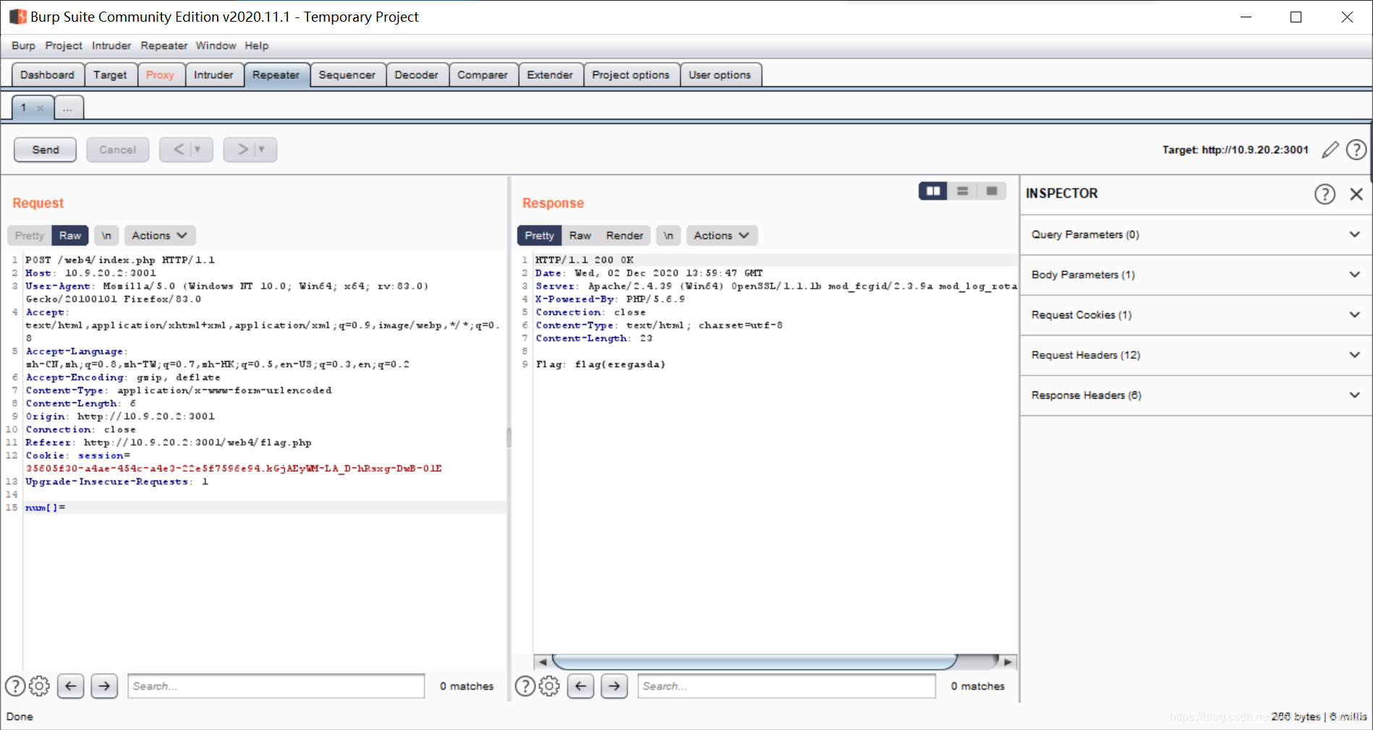This screenshot has height=730, width=1373.
Task: Switch to Intruder tab
Action: click(213, 75)
